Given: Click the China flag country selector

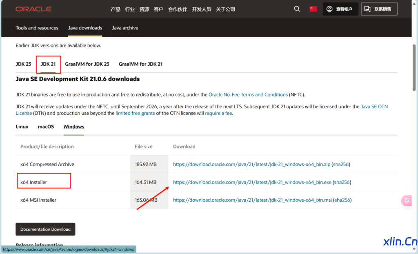Looking at the screenshot, I should (x=313, y=9).
